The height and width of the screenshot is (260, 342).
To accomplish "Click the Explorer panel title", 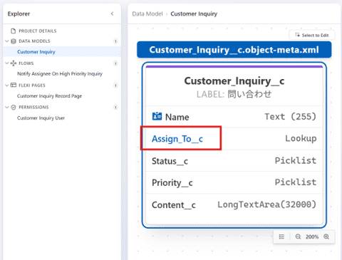I will [x=19, y=14].
